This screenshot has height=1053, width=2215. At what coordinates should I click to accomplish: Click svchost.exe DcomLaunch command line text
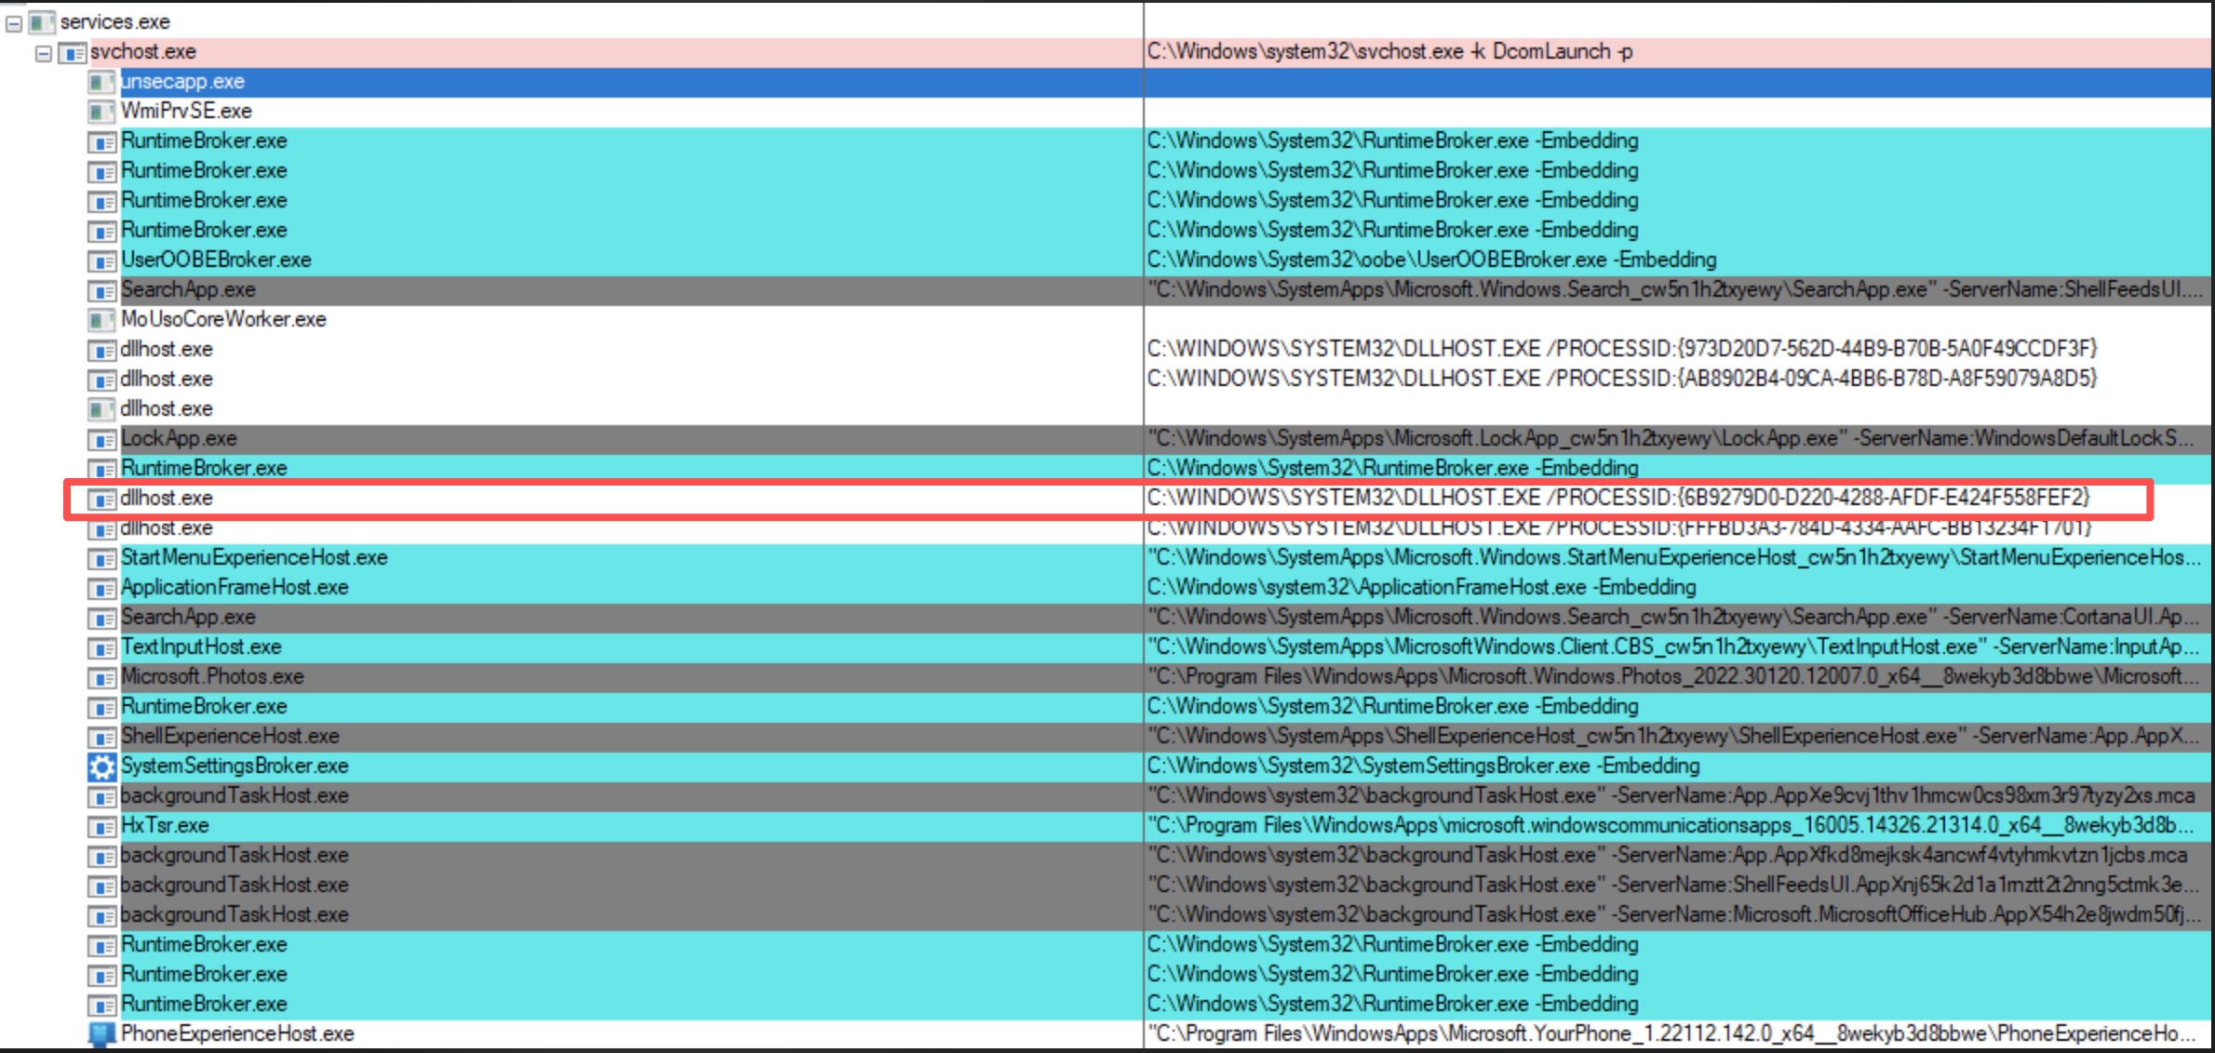(x=1389, y=52)
